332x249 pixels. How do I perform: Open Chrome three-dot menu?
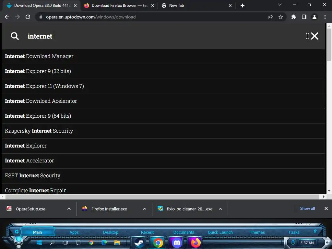coord(325,17)
